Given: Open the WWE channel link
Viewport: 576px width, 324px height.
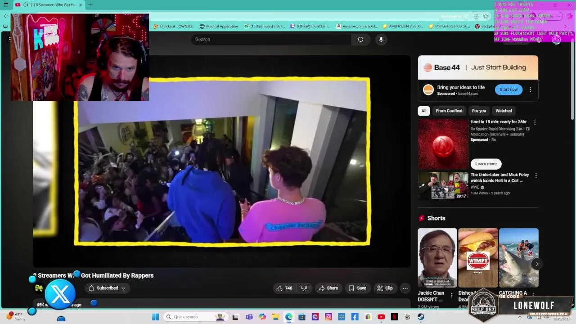Looking at the screenshot, I should point(475,187).
